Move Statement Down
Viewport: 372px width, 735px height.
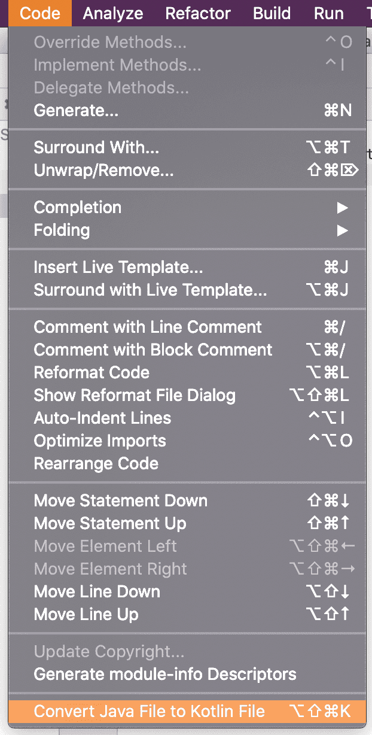[x=120, y=500]
